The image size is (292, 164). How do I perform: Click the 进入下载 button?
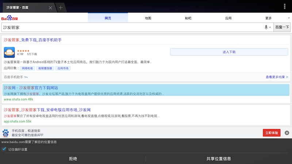click(229, 52)
